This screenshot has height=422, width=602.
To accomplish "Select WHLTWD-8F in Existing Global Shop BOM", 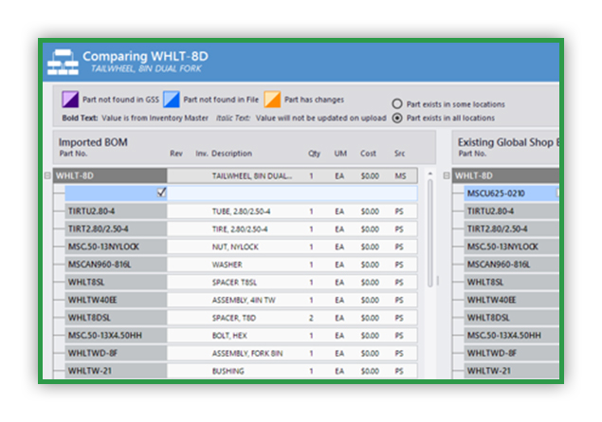I will pyautogui.click(x=511, y=353).
